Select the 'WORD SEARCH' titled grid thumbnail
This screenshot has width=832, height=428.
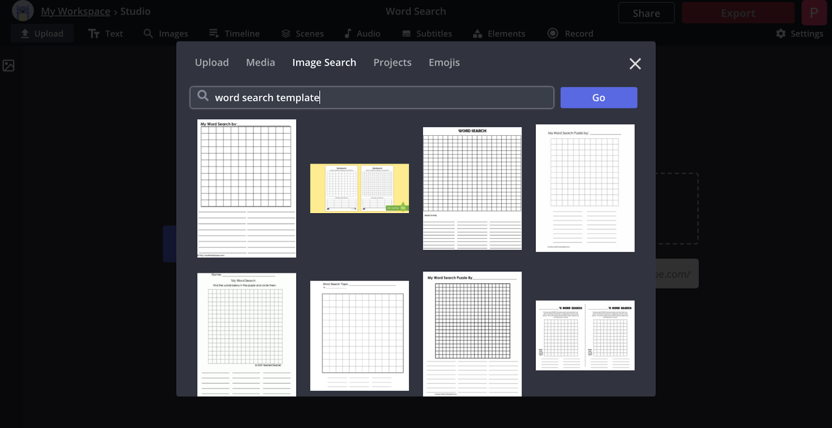[472, 188]
